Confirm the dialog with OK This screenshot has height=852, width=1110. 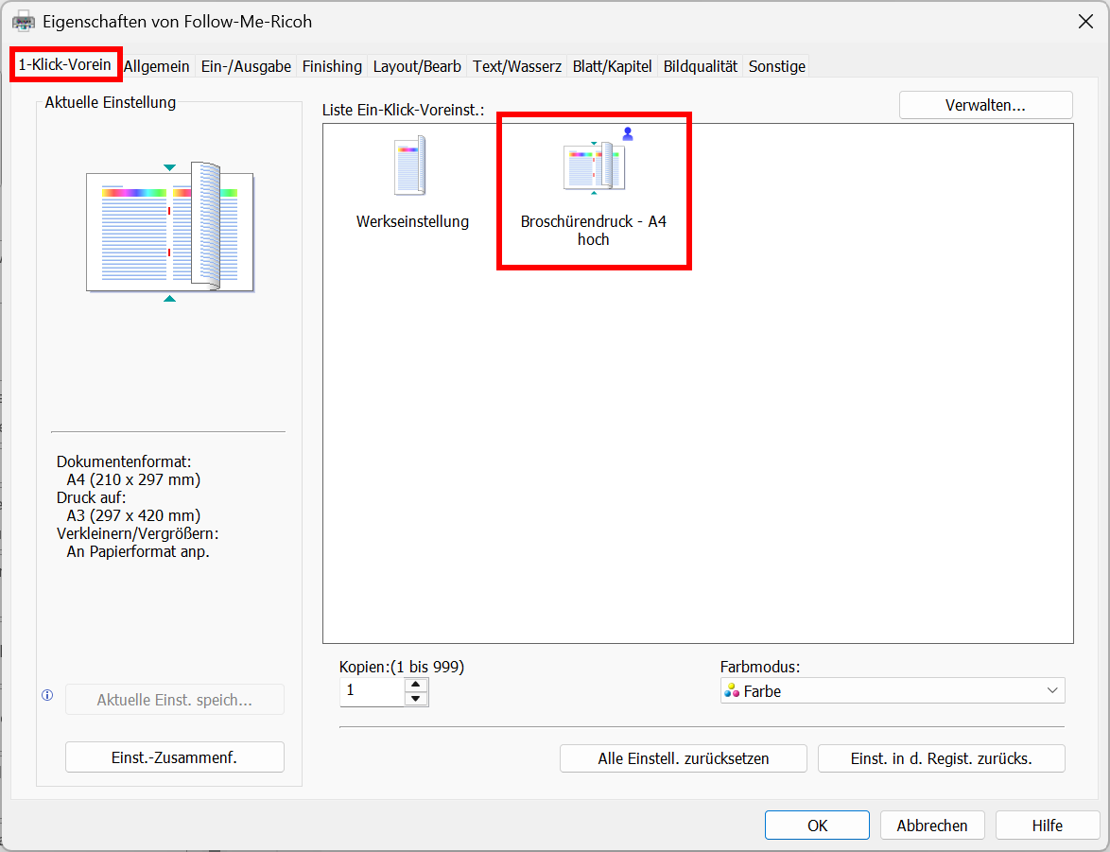817,826
